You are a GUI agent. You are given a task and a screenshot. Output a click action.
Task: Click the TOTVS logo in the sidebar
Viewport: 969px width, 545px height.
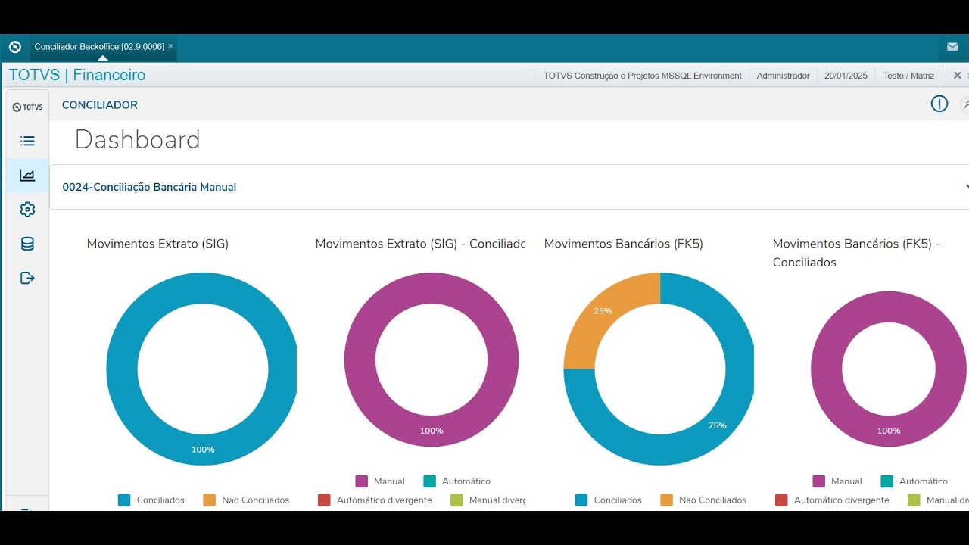point(27,107)
